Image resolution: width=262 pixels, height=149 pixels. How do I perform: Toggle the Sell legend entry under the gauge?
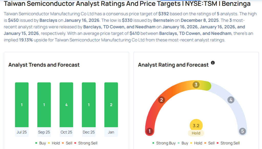click(209, 143)
